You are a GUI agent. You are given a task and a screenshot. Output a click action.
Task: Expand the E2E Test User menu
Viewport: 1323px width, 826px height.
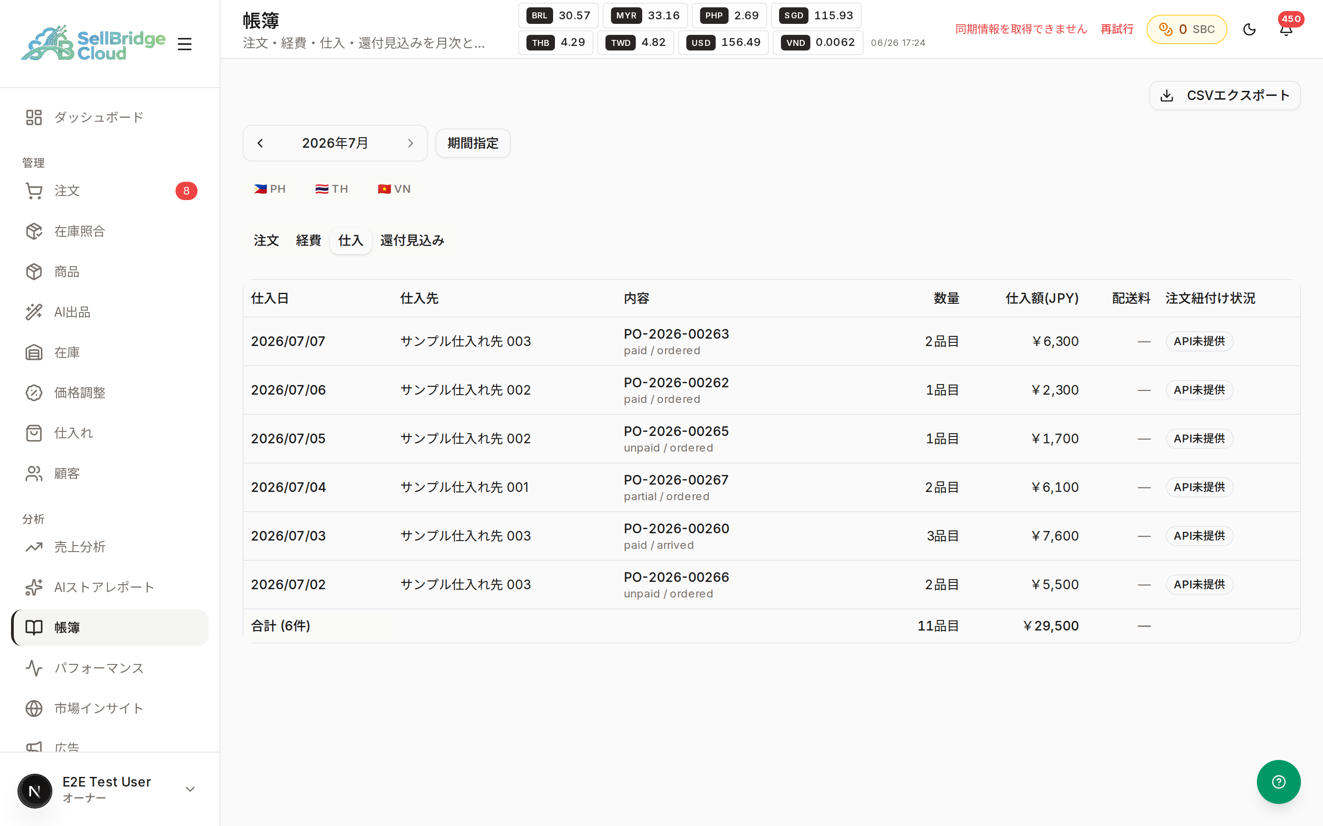click(x=190, y=789)
